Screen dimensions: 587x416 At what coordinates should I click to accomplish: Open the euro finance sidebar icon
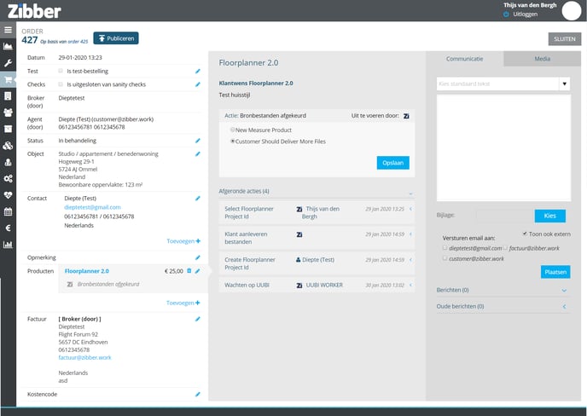tap(8, 228)
